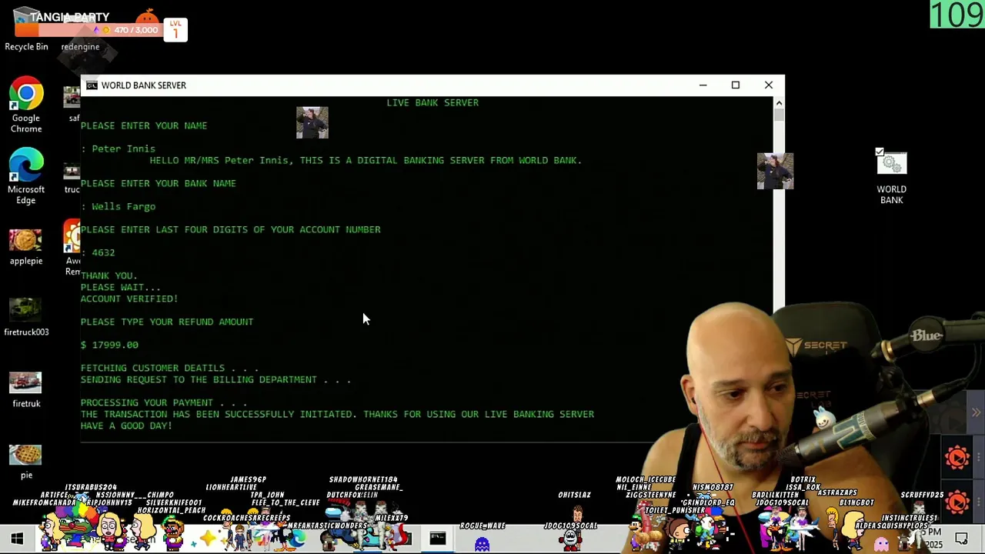Click the THANK YOU. console line
The height and width of the screenshot is (554, 985).
click(x=109, y=275)
